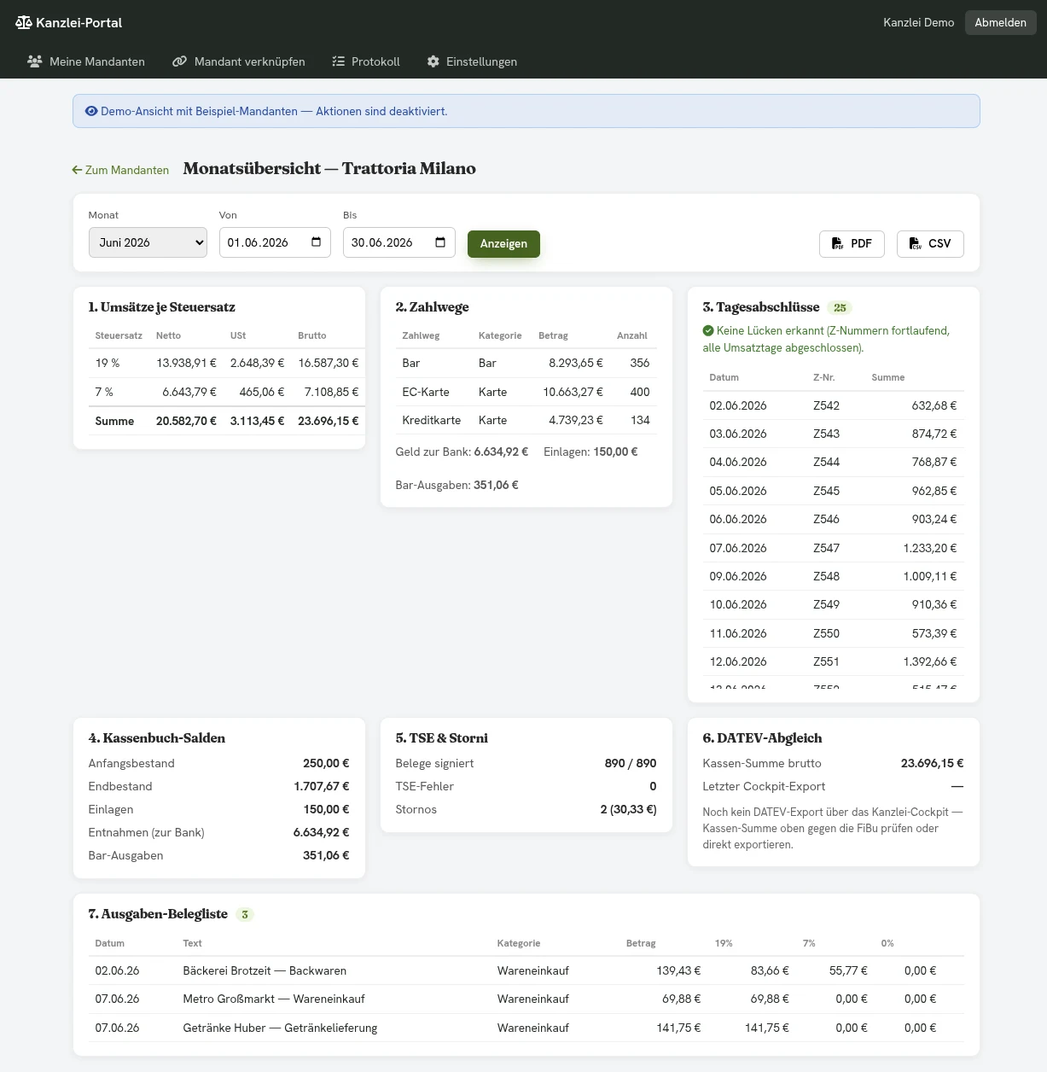Click the Kanzlei-Portal scales logo icon
This screenshot has height=1072, width=1047.
23,22
